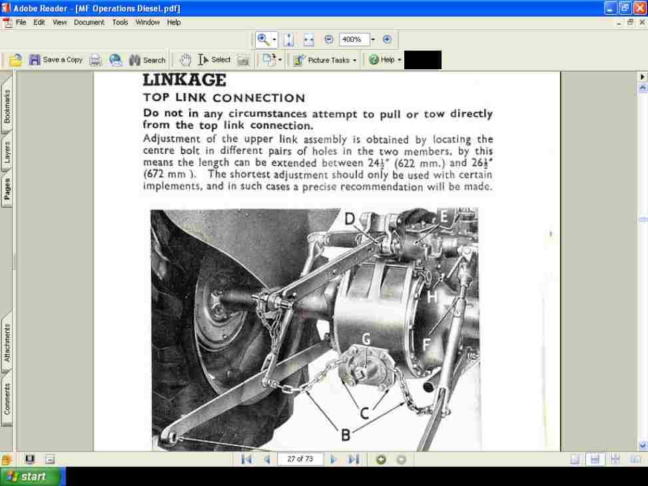
Task: Click the Email document icon
Action: (x=115, y=59)
